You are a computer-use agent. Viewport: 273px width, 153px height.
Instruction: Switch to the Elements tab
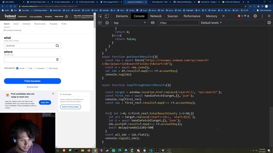122,16
